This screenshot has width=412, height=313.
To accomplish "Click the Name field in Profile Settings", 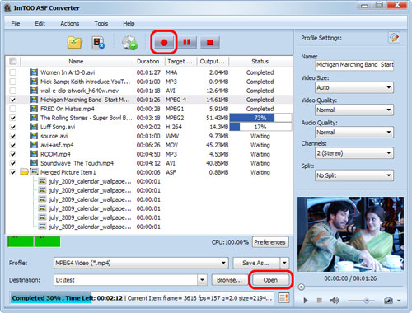I will 354,65.
